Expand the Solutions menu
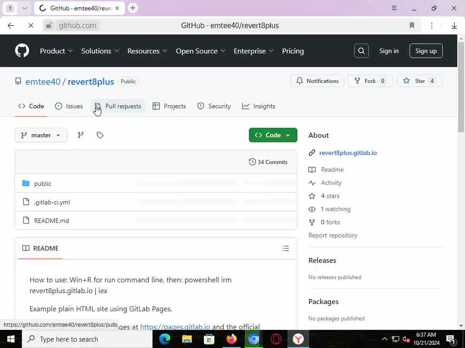 (x=100, y=51)
